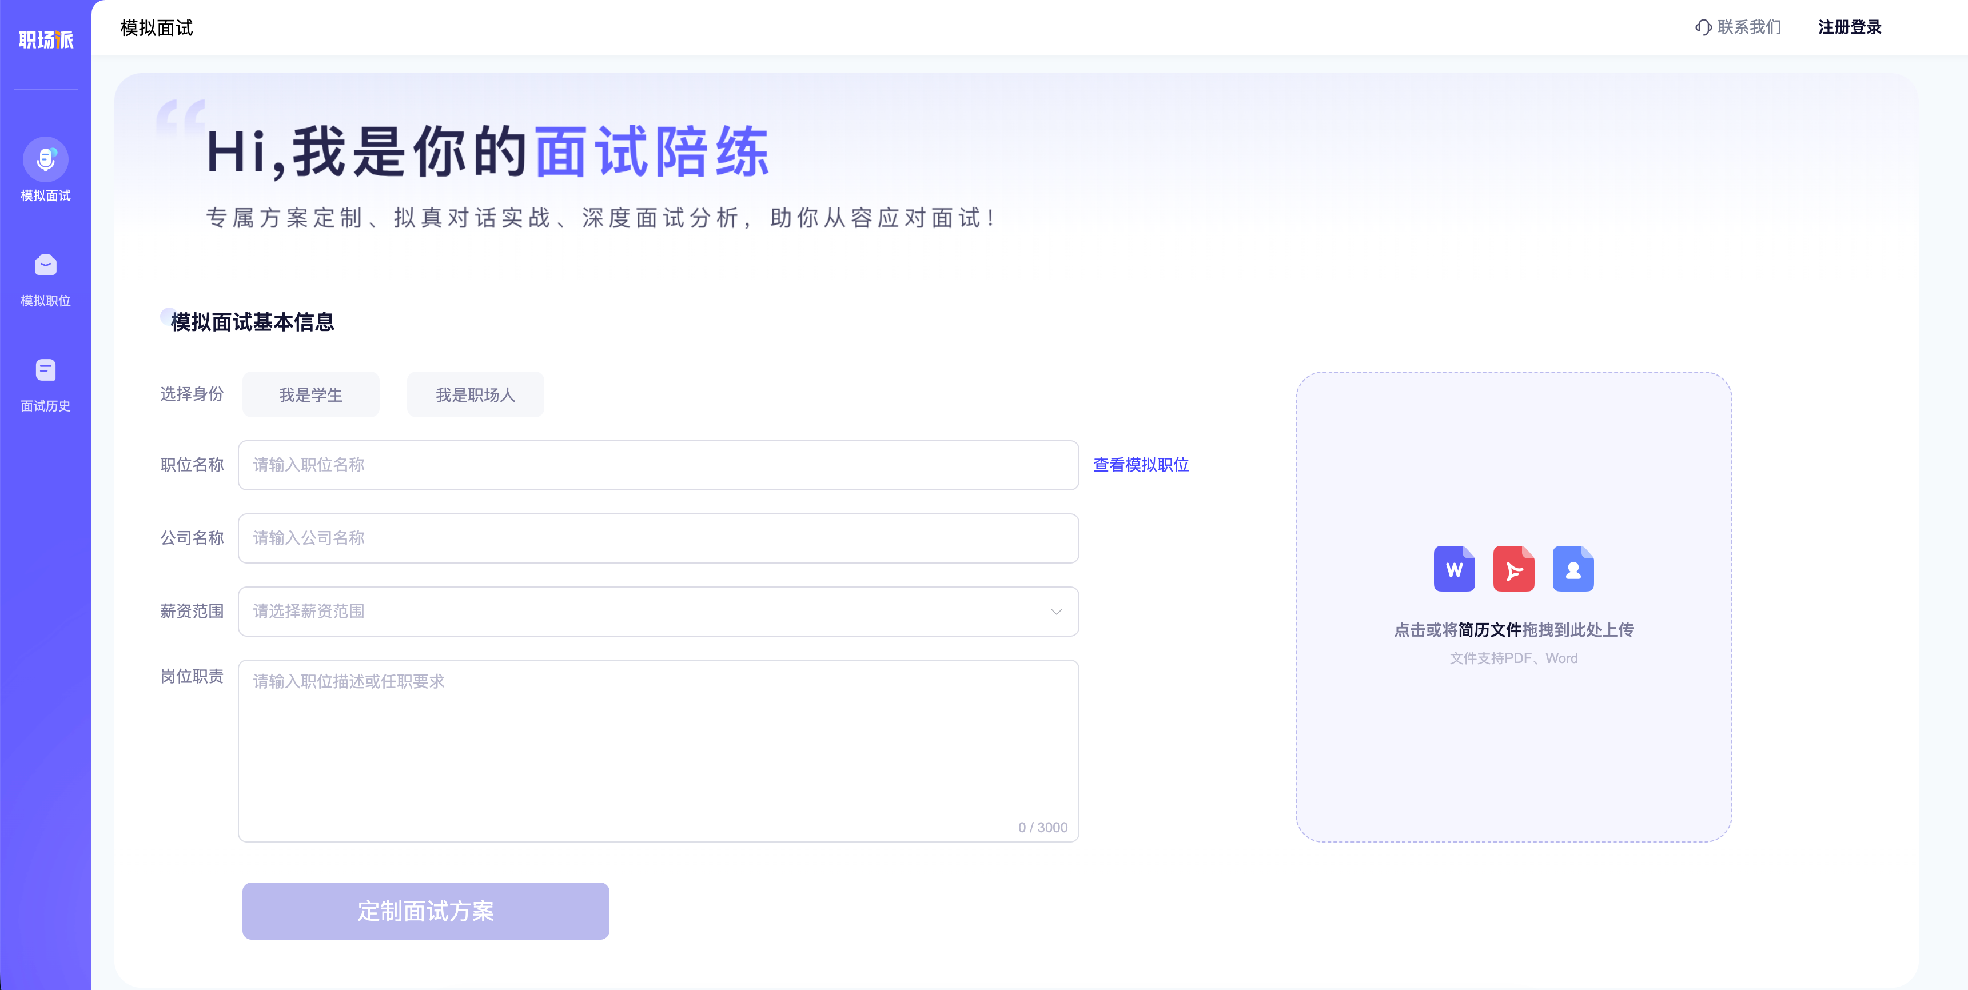1968x990 pixels.
Task: Open the 模拟面试 microphone icon
Action: (x=46, y=159)
